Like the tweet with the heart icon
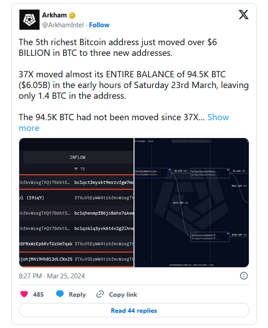 (25, 294)
